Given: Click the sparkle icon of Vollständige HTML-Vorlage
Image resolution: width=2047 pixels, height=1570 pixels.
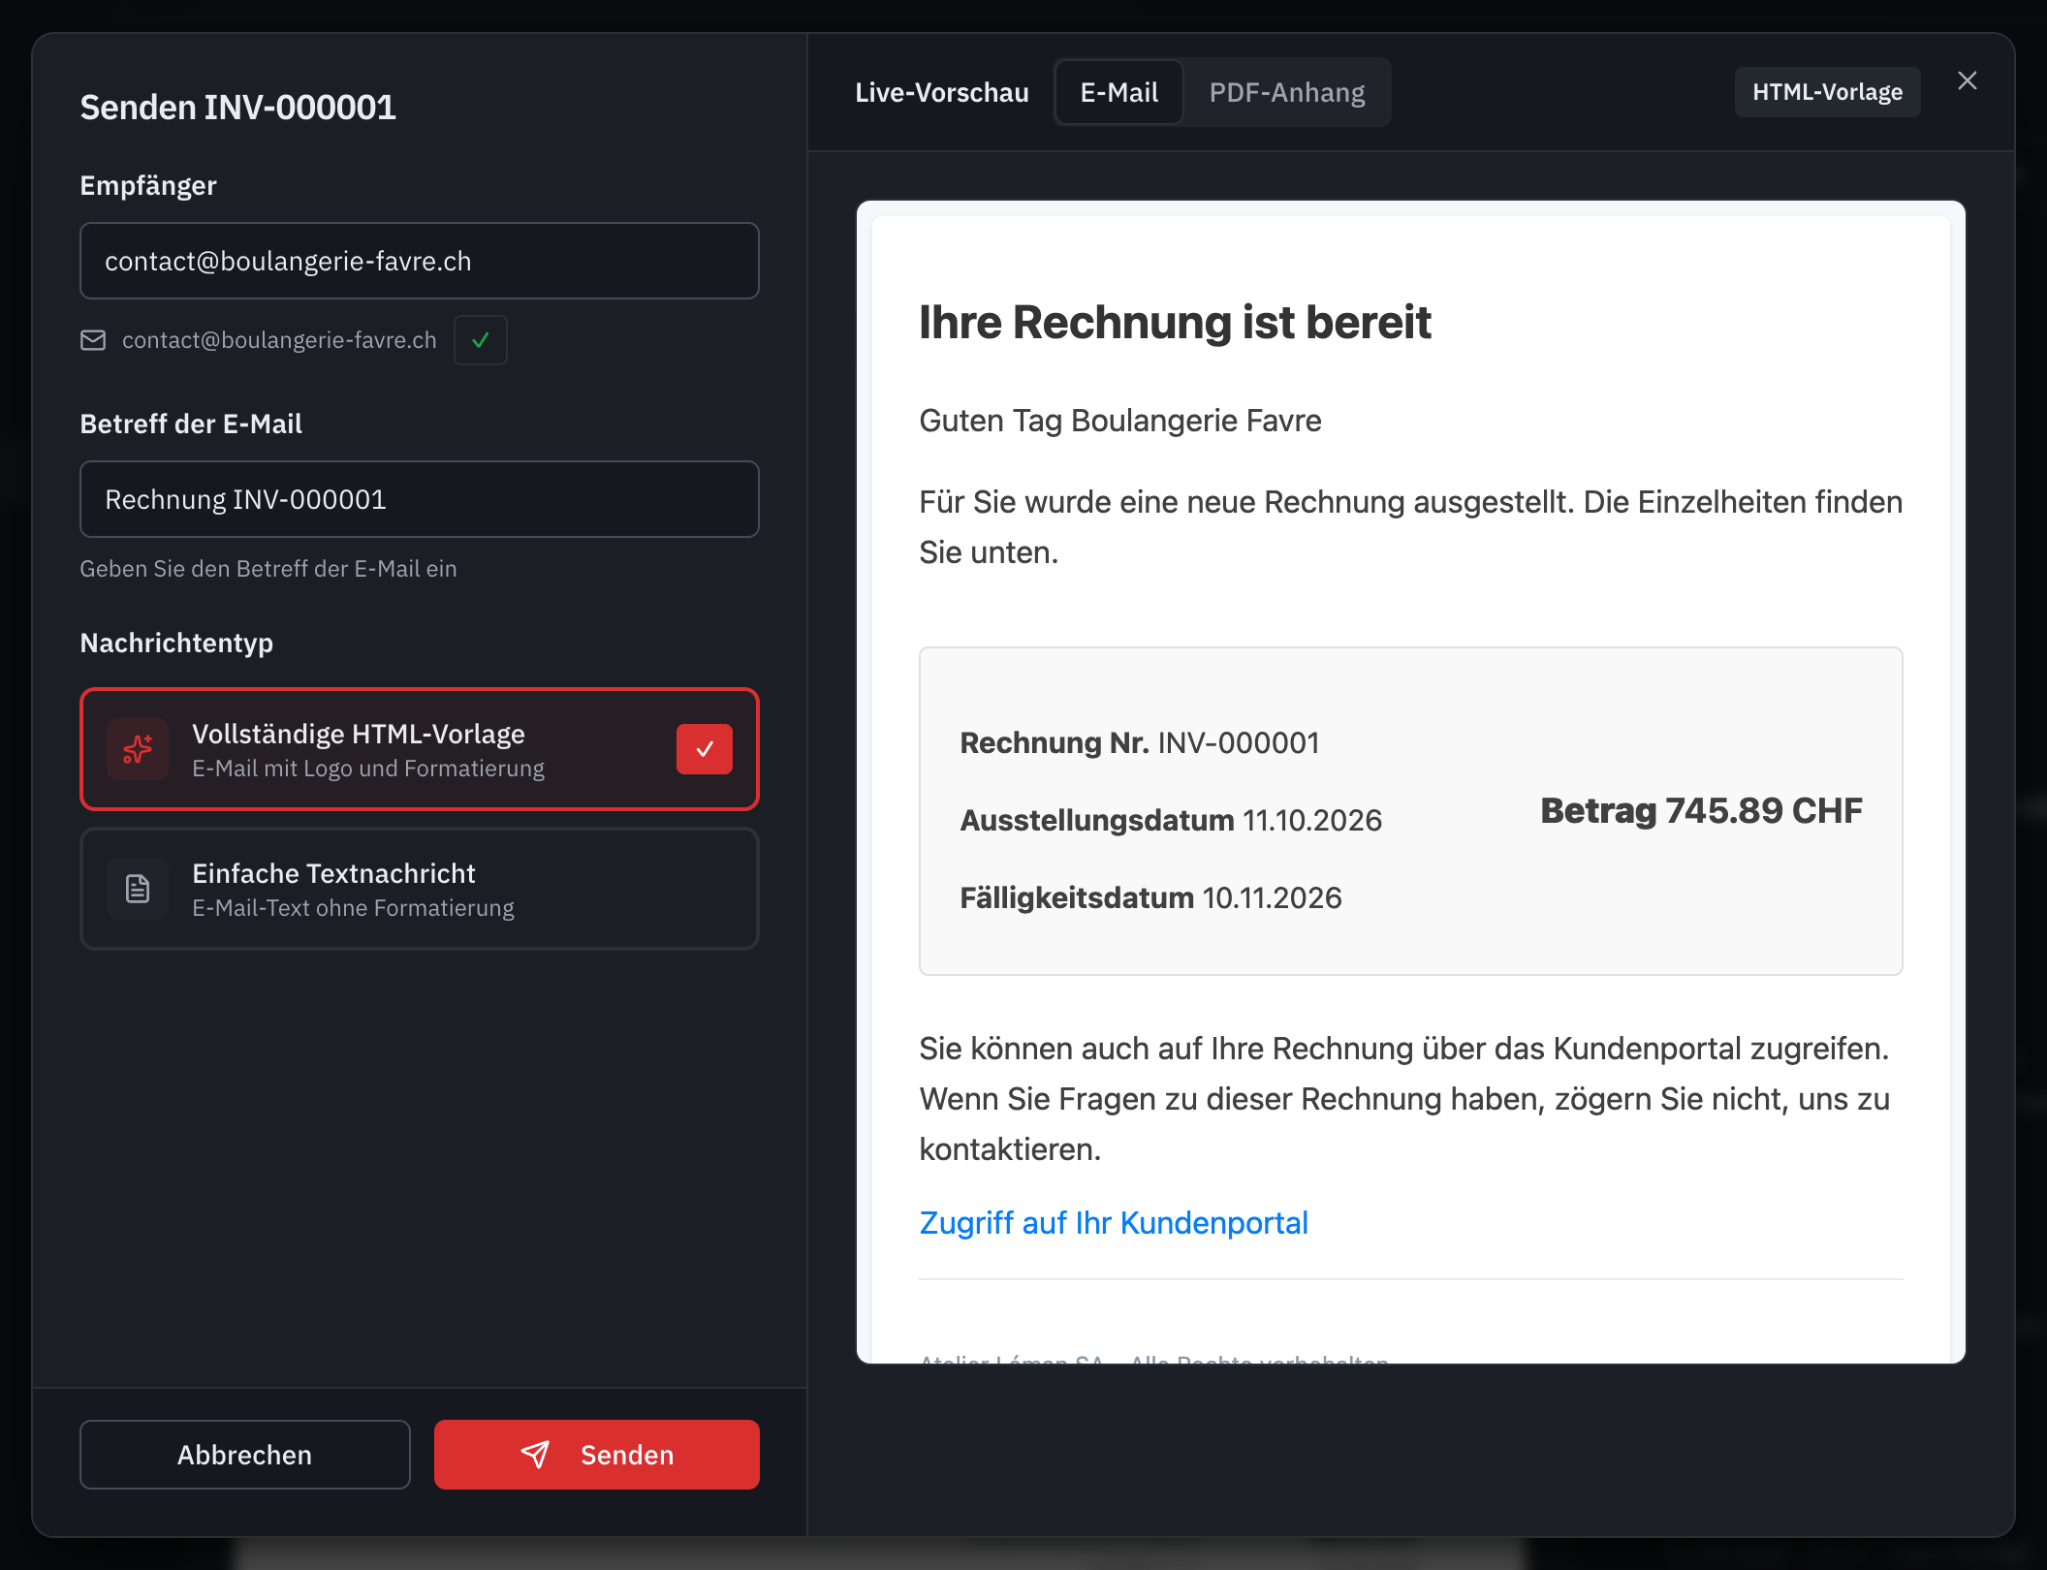Looking at the screenshot, I should click(138, 749).
